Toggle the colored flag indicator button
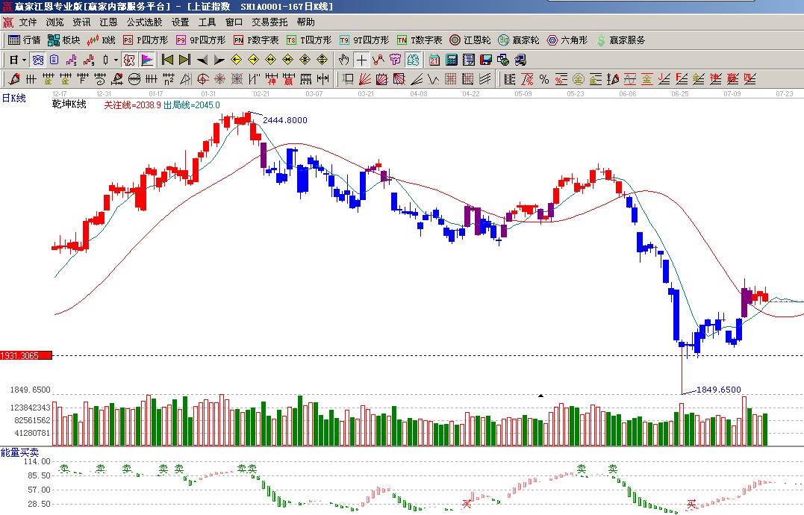This screenshot has width=804, height=515. coord(147,60)
